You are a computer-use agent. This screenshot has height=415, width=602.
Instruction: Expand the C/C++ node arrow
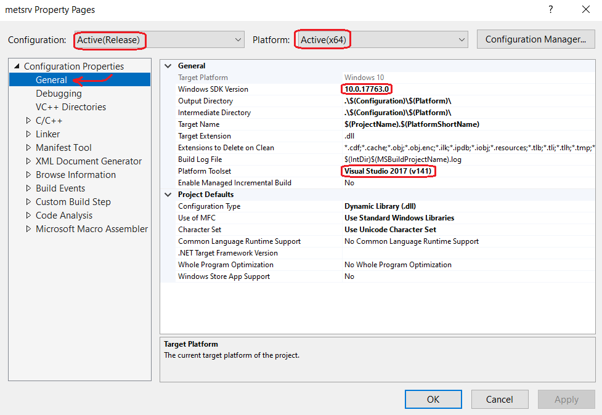pyautogui.click(x=28, y=121)
